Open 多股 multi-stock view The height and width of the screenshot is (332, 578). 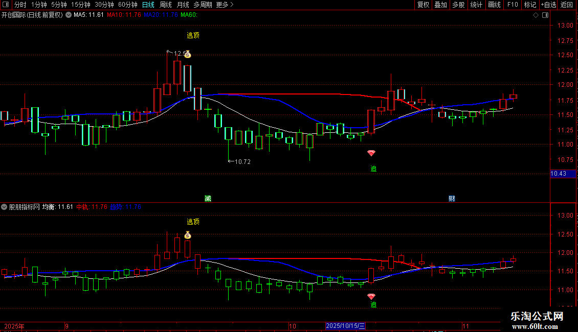pyautogui.click(x=458, y=5)
